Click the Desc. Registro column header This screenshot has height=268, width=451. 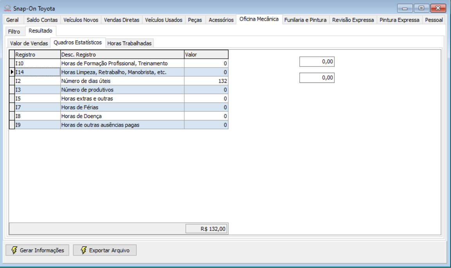122,55
